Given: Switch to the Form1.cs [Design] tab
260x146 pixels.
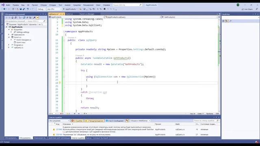Looking at the screenshot, I should click(87, 14).
